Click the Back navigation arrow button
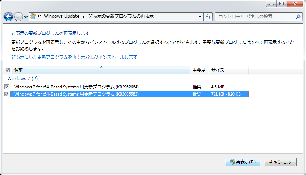 click(8, 17)
